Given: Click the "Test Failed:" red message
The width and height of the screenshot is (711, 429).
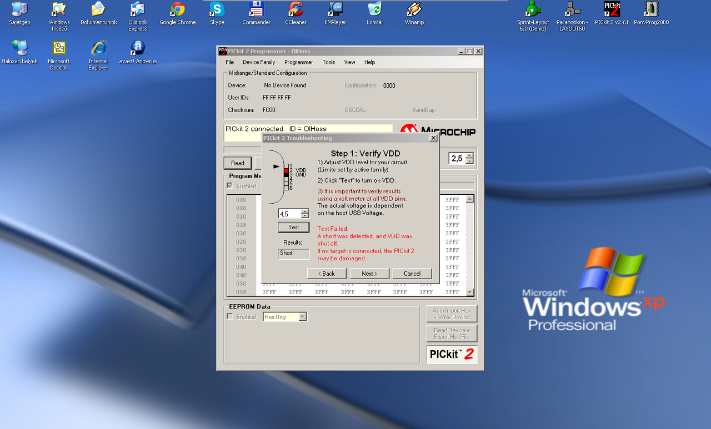Looking at the screenshot, I should (x=333, y=229).
